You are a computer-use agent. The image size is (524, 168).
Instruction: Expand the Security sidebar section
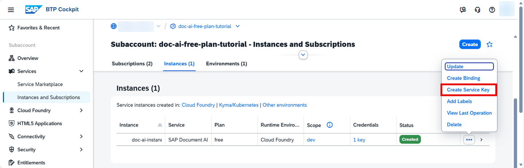pyautogui.click(x=81, y=150)
